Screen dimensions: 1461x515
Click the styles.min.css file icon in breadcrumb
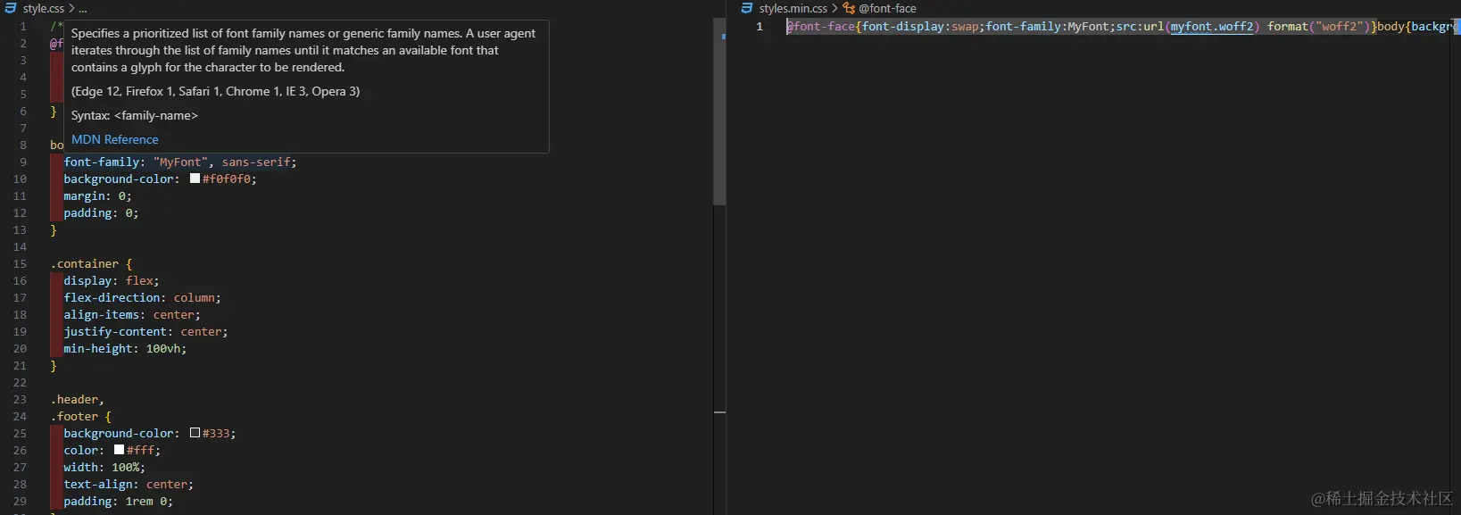(747, 8)
